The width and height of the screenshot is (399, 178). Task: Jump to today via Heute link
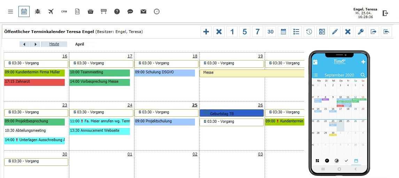click(x=54, y=44)
